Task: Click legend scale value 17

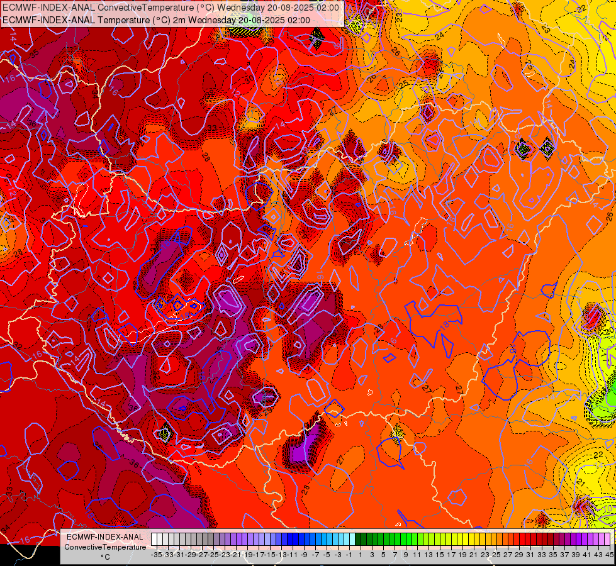Action: click(451, 555)
